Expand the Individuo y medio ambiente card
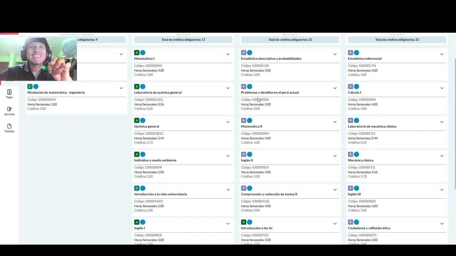The image size is (456, 256). (228, 156)
